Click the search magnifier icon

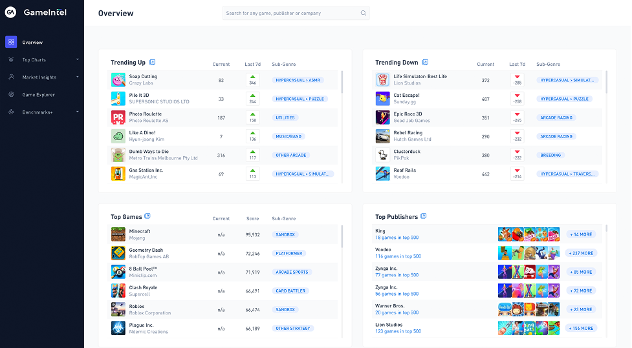tap(363, 13)
